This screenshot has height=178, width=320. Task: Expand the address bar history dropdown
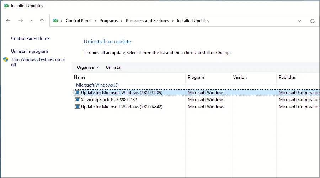pyautogui.click(x=299, y=21)
